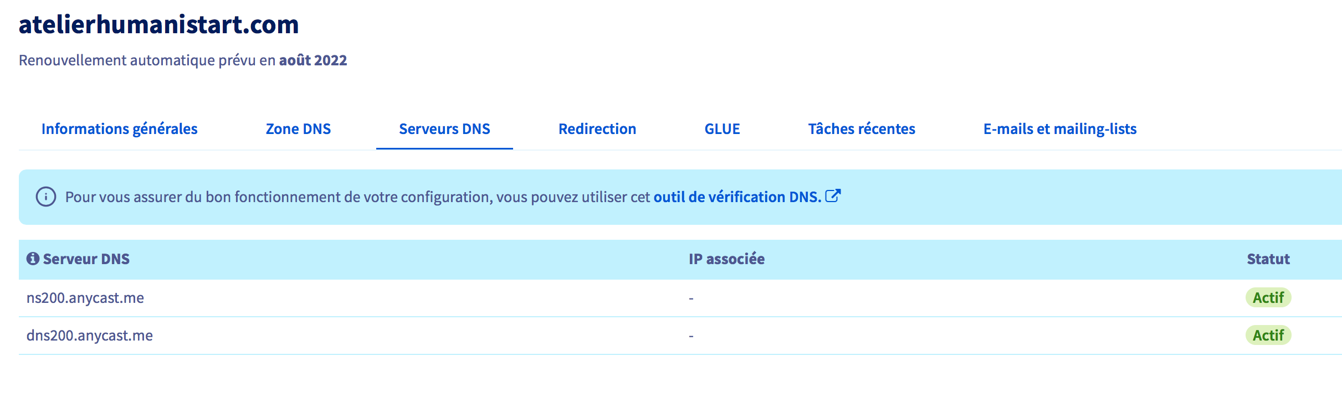Switch to the Zone DNS tab
Screen dimensions: 1342x402
click(298, 129)
